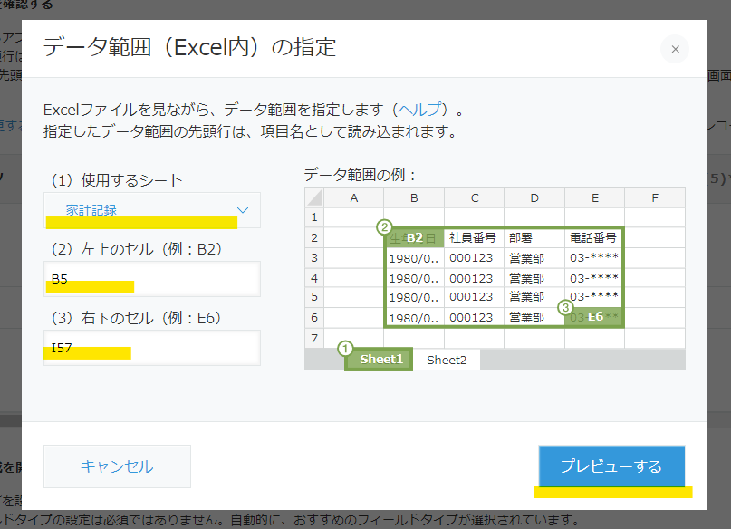The width and height of the screenshot is (731, 529).
Task: Click the example data range image
Action: [x=495, y=279]
